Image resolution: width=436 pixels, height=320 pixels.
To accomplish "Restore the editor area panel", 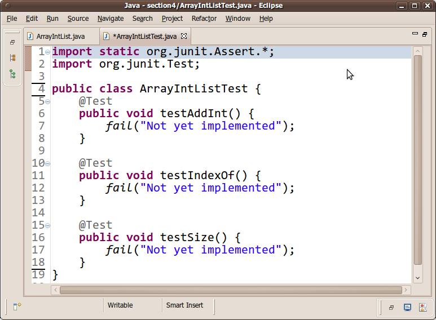I will pos(424,34).
